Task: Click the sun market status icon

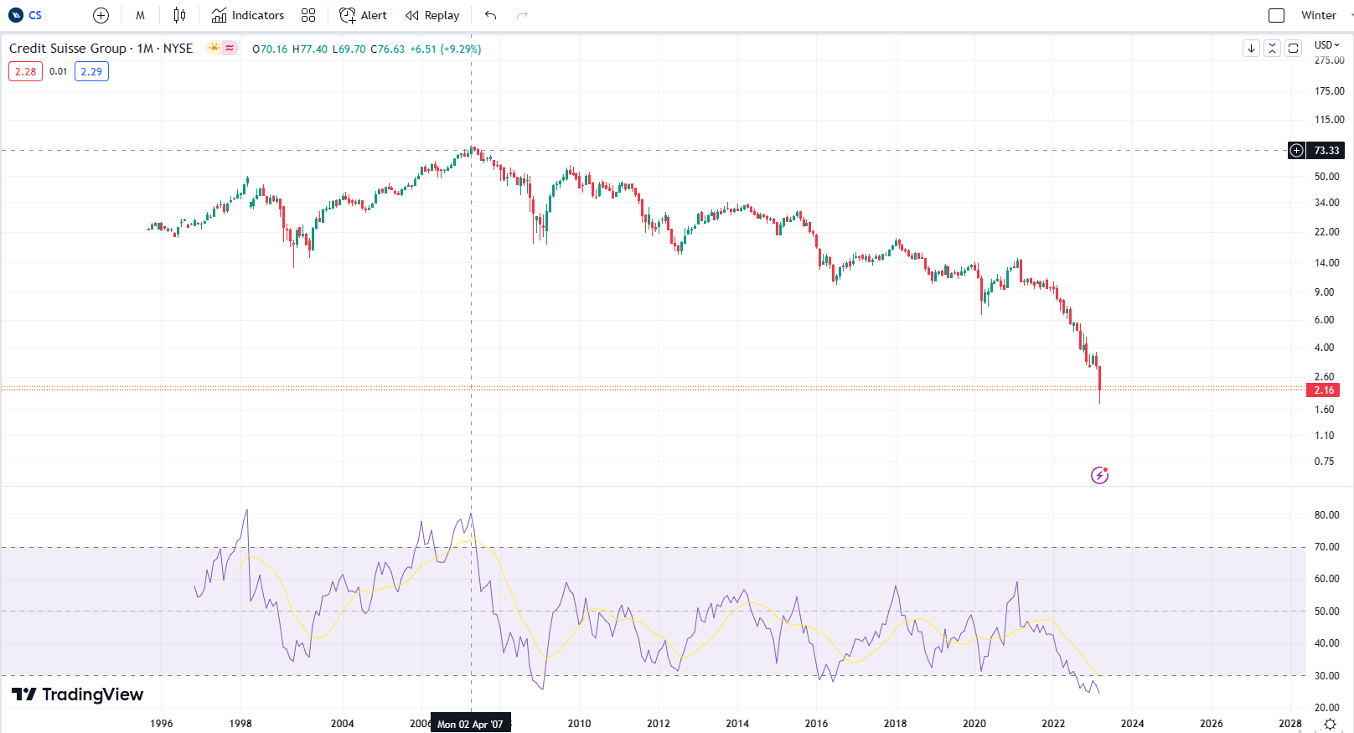Action: (x=214, y=48)
